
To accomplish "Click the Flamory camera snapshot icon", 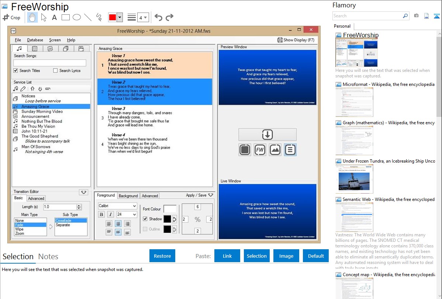I will (416, 16).
